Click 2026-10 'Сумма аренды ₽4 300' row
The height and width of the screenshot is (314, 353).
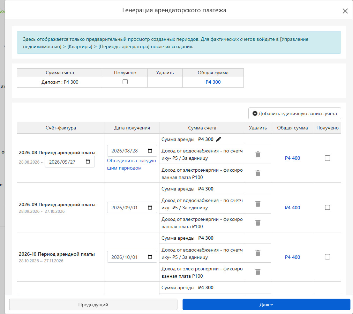tap(202, 238)
